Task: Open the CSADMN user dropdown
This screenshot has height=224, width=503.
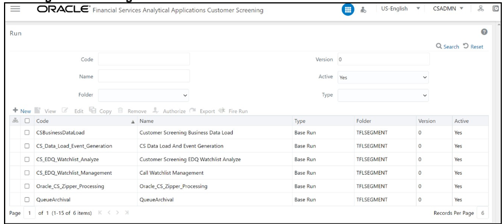Action: point(448,9)
